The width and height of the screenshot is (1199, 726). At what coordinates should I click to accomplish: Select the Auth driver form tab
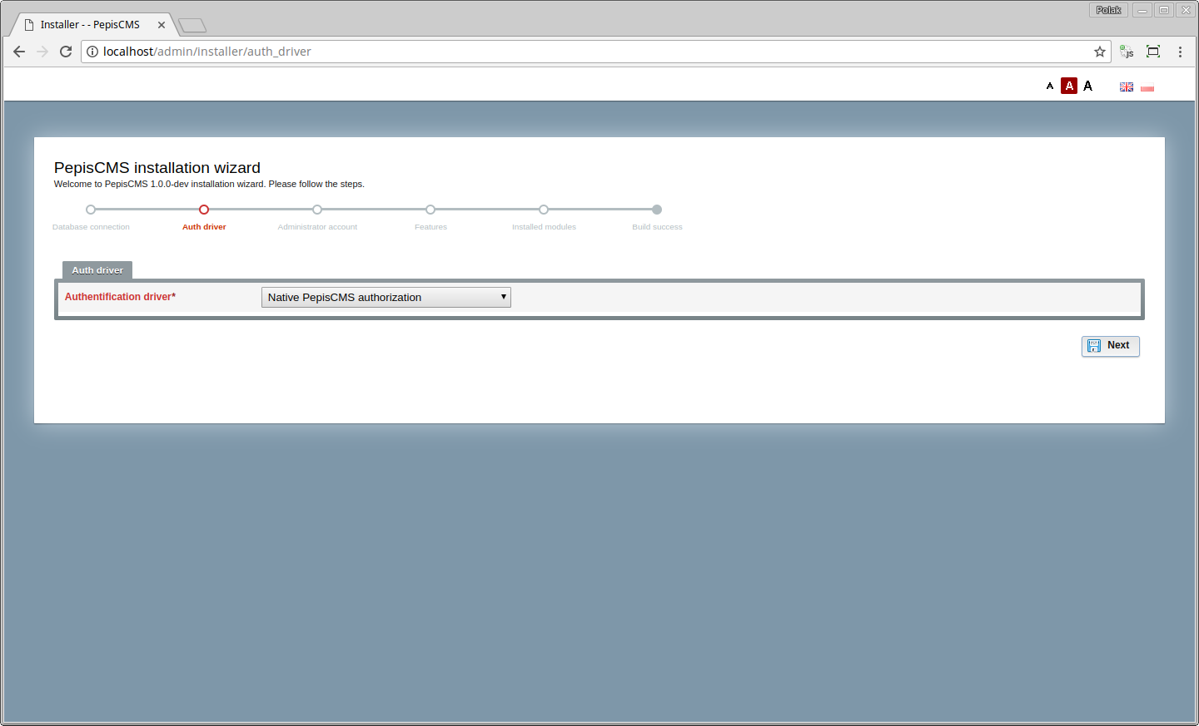pyautogui.click(x=97, y=270)
